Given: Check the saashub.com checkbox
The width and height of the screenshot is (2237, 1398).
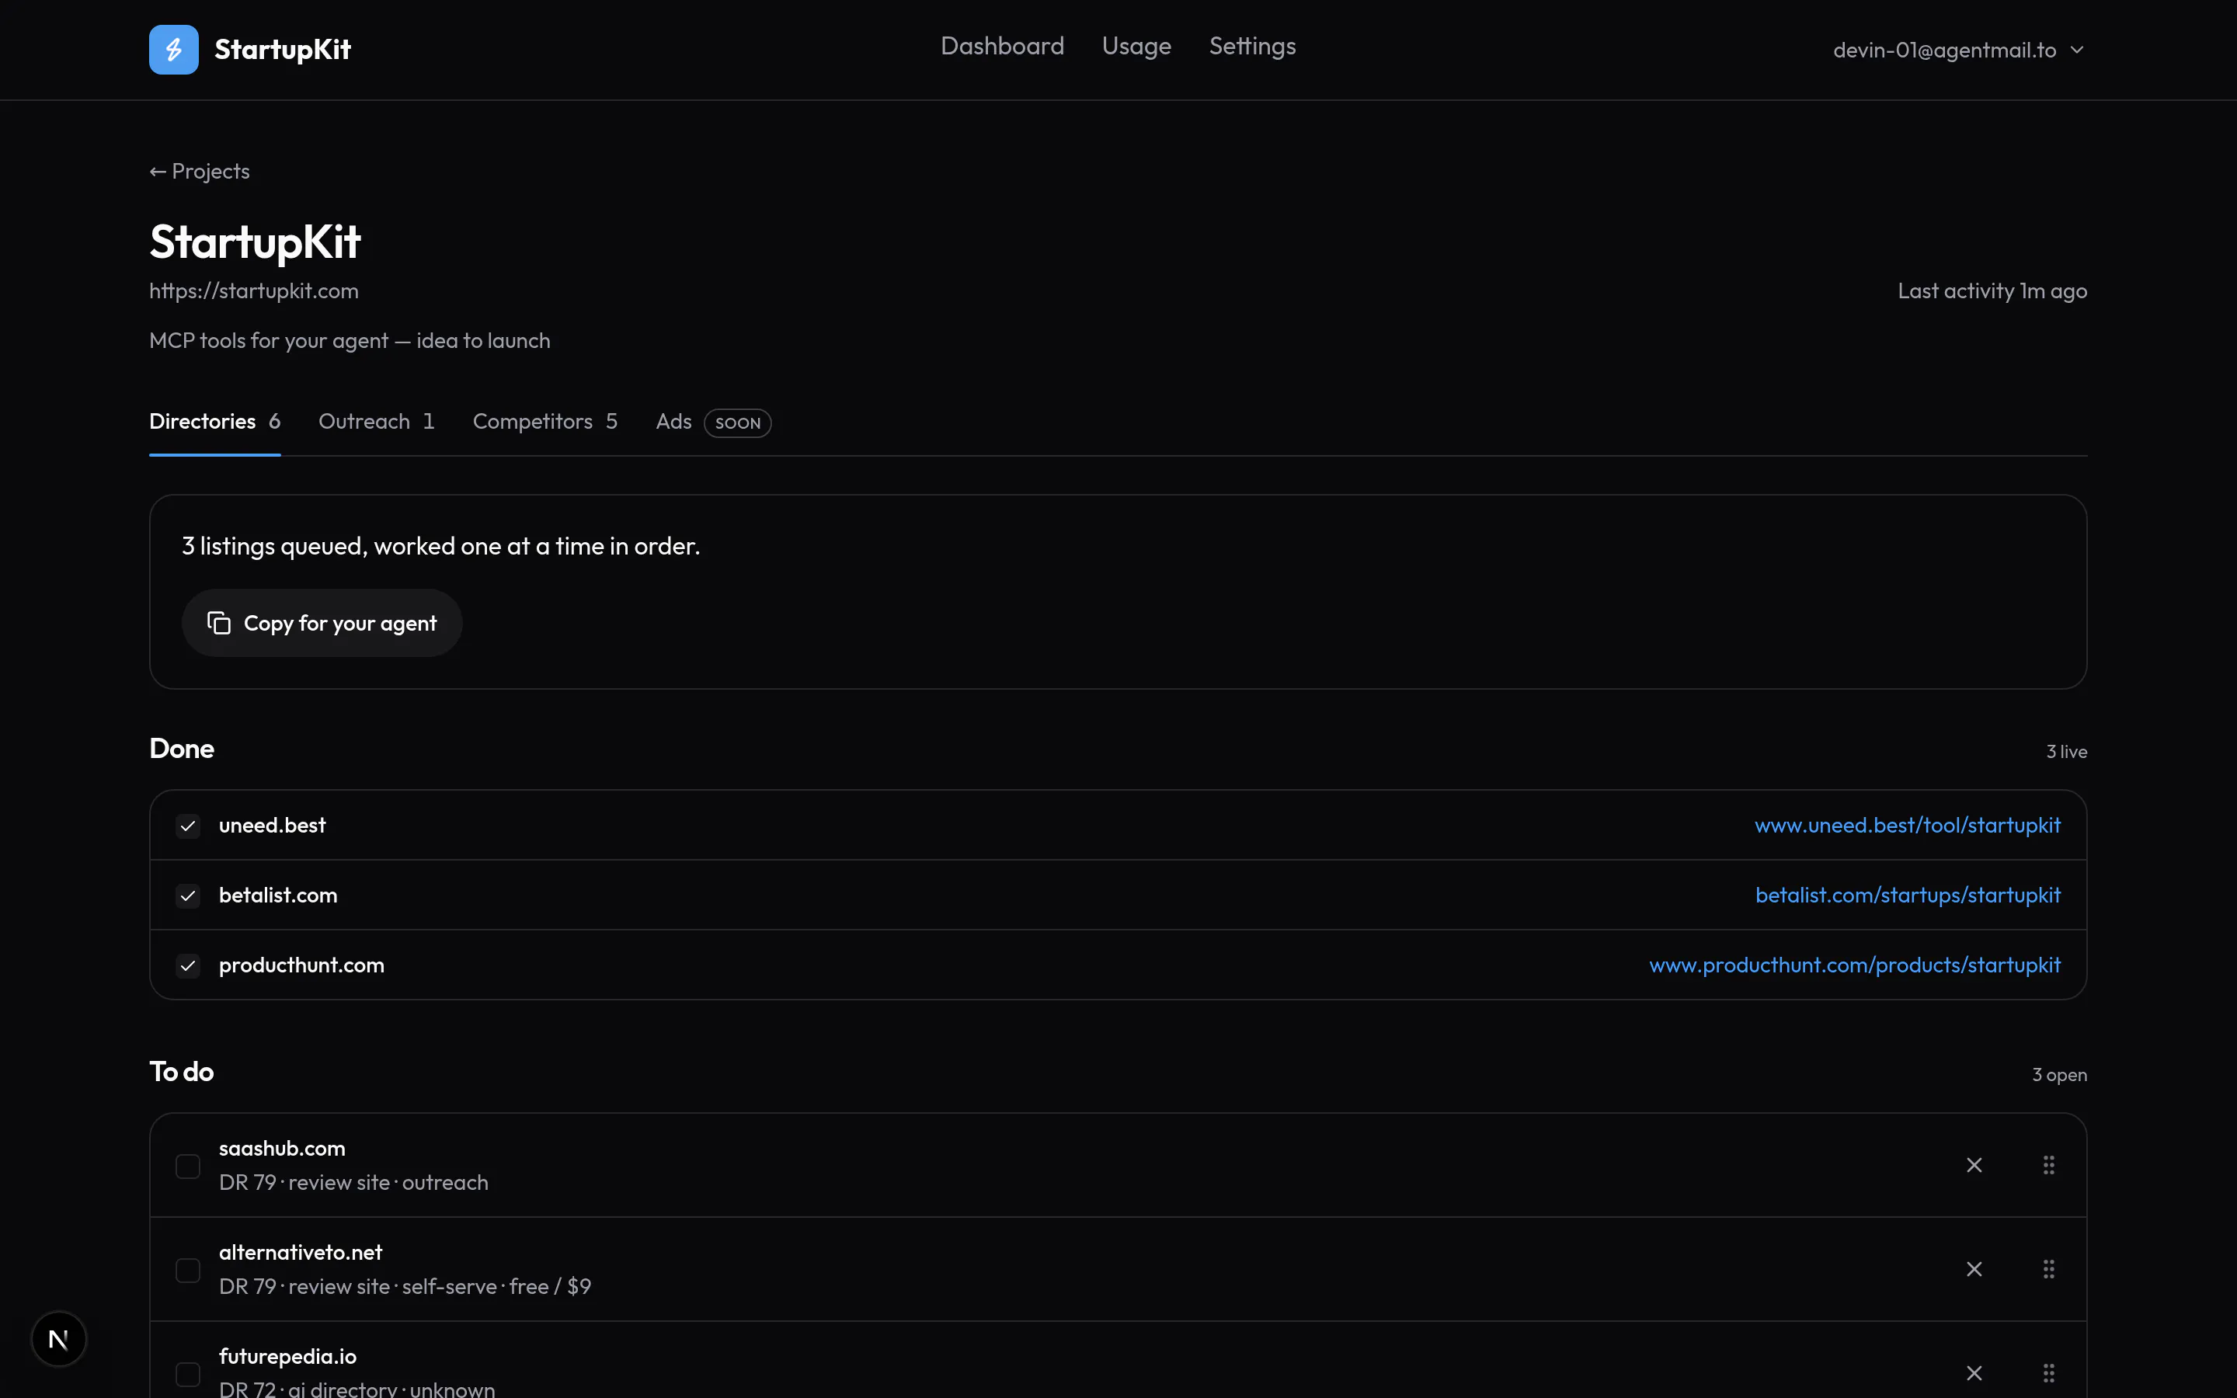Looking at the screenshot, I should [188, 1166].
